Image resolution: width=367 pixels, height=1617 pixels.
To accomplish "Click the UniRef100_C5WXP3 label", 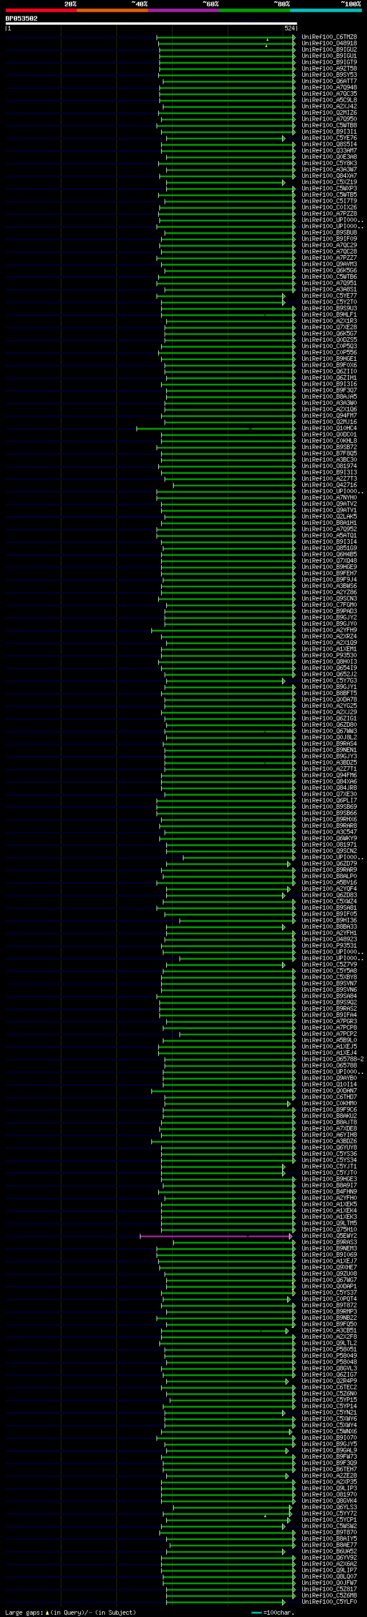I will click(329, 188).
